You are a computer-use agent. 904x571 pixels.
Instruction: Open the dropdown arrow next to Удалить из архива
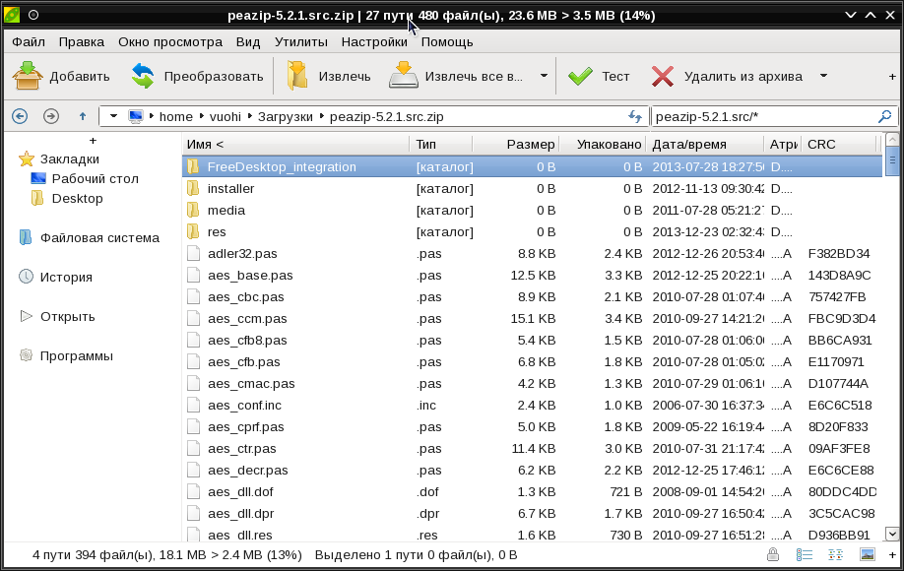pyautogui.click(x=824, y=76)
